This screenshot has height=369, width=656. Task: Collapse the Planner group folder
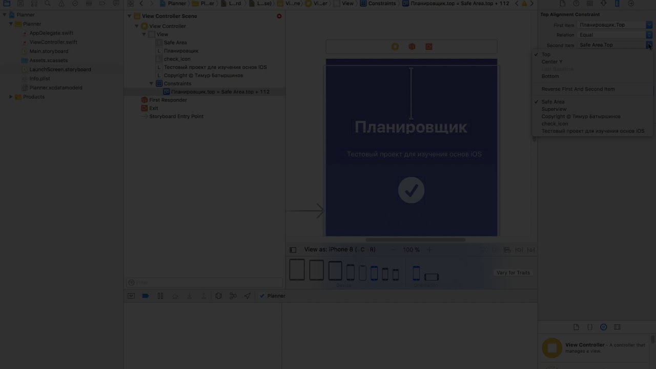(11, 24)
